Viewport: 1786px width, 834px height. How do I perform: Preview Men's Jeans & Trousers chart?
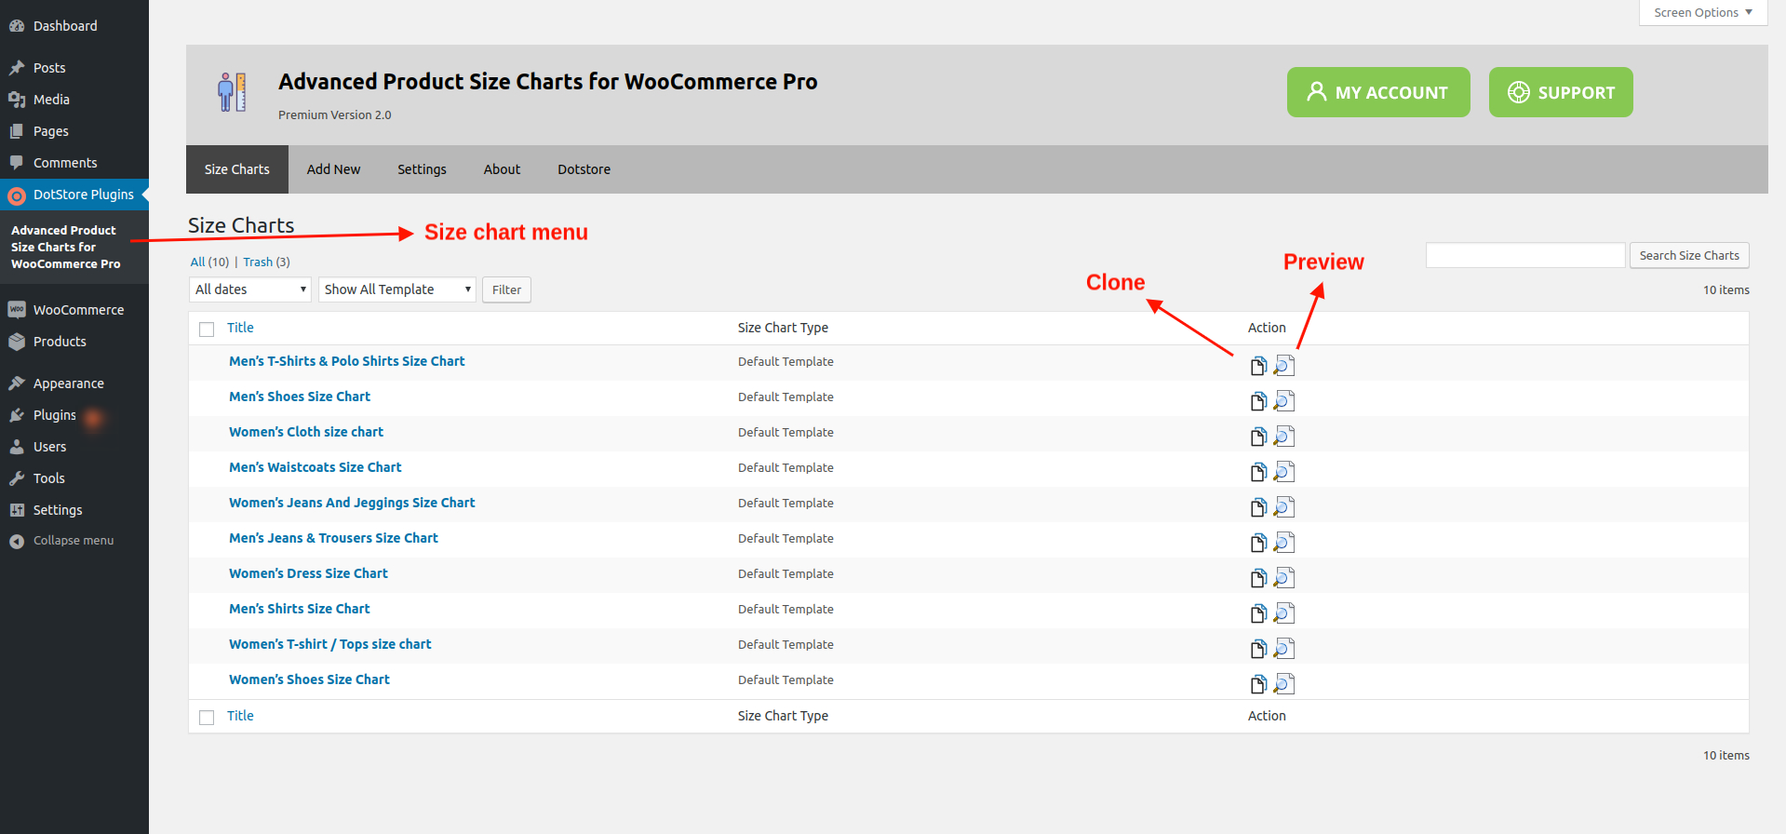(x=1284, y=542)
